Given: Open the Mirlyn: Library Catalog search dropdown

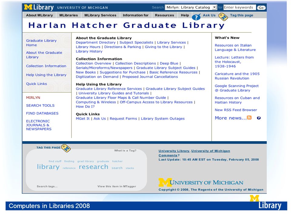Looking at the screenshot, I should [x=191, y=7].
